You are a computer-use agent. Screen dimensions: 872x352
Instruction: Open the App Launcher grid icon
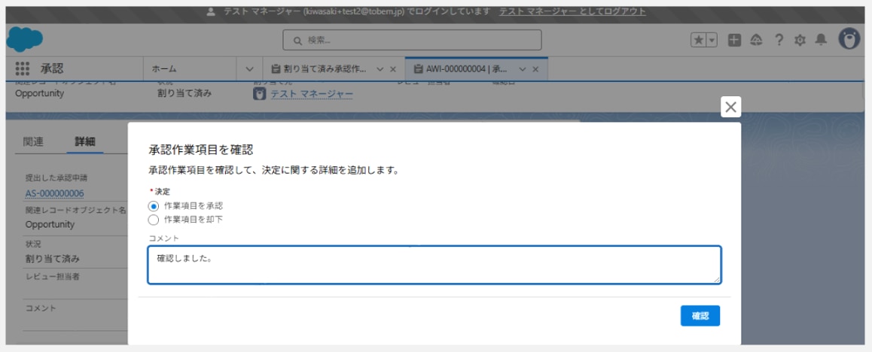pyautogui.click(x=22, y=68)
